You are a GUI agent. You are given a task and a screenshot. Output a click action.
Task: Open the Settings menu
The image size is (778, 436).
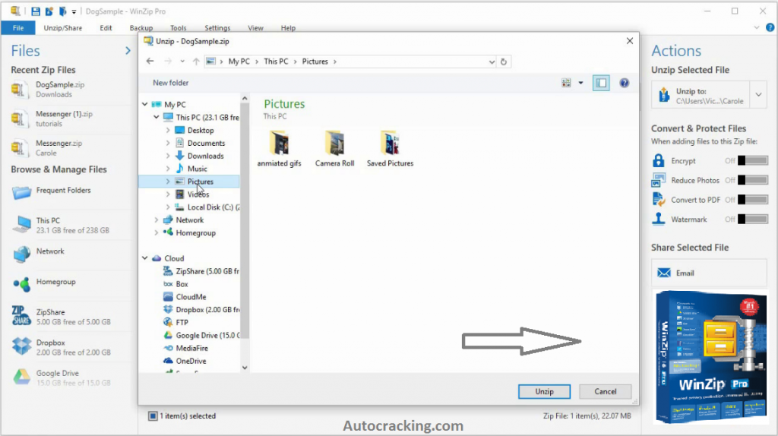tap(217, 28)
